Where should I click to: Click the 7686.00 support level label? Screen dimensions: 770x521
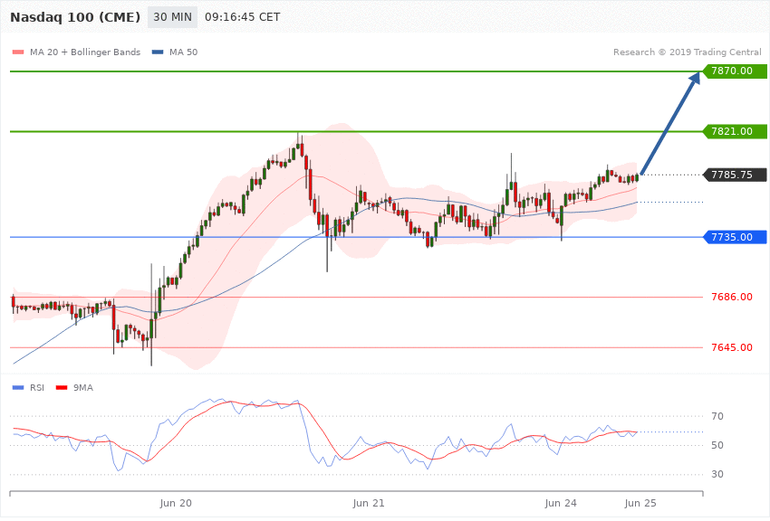click(x=732, y=297)
